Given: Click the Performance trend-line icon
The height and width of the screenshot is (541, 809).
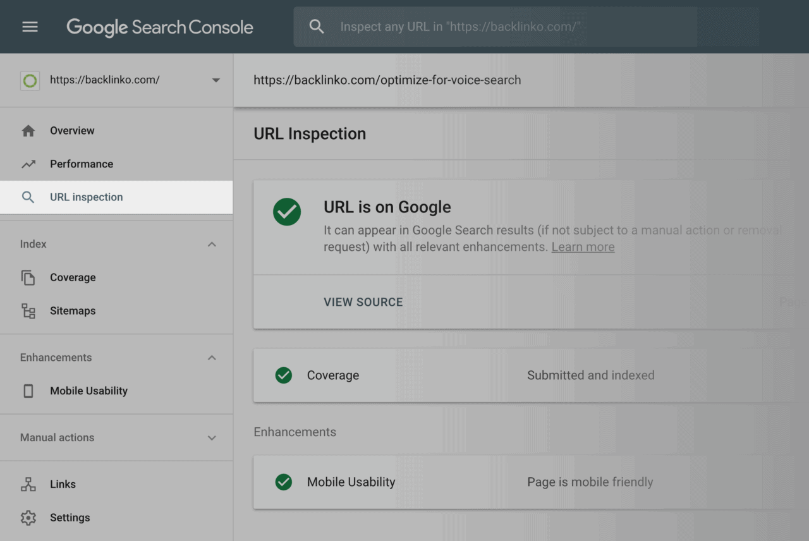Looking at the screenshot, I should tap(28, 164).
